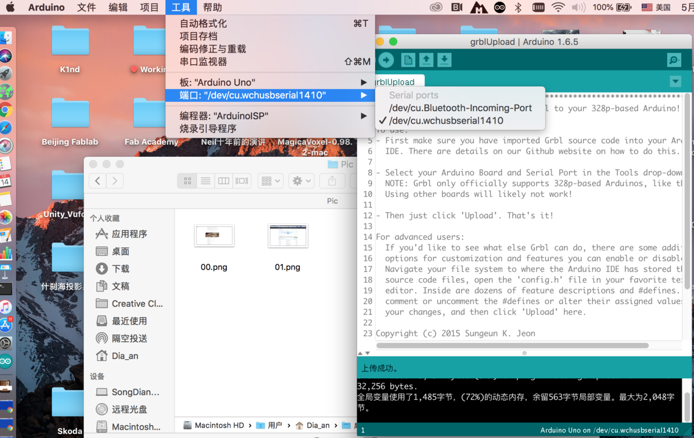Open the 文件 menu
Screen dimensions: 694x438
pos(86,7)
